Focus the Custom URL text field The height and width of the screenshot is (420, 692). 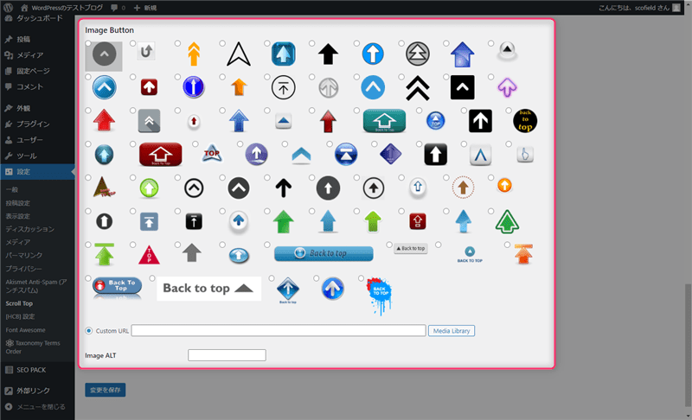(x=279, y=330)
